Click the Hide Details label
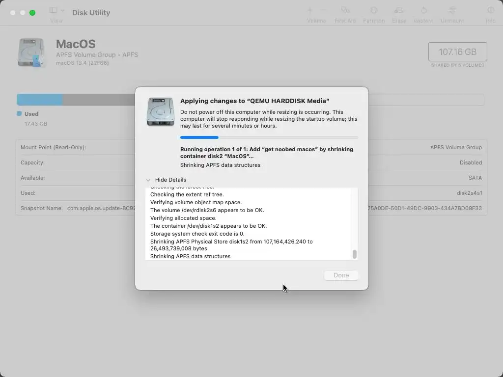This screenshot has width=503, height=377. (x=170, y=180)
